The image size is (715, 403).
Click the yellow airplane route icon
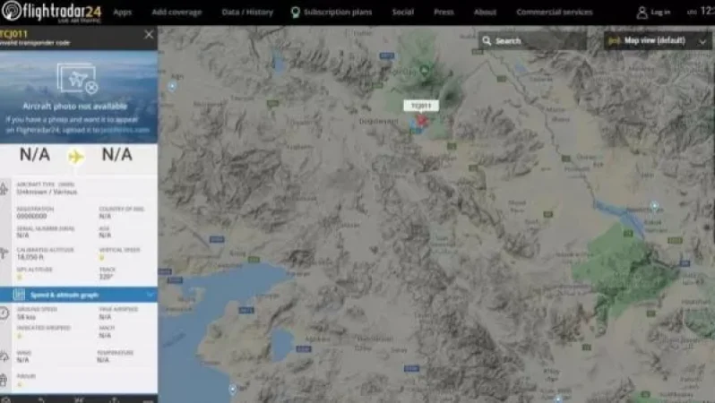[x=76, y=156]
